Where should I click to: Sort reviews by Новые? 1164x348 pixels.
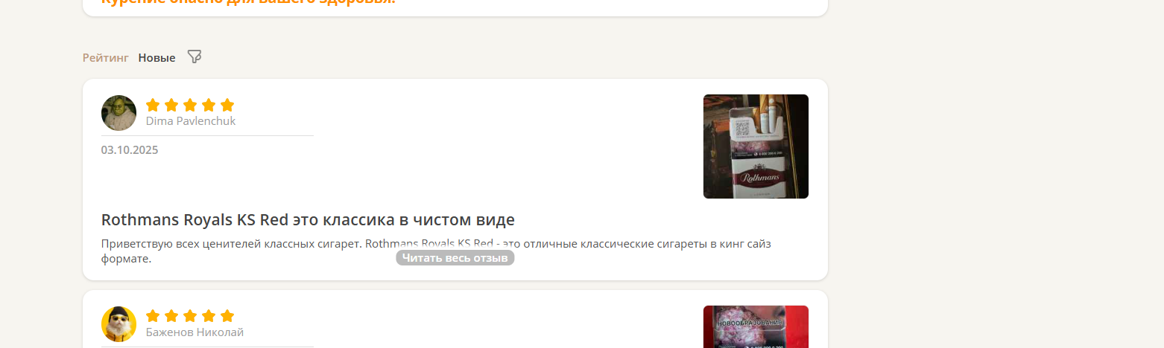[x=157, y=57]
